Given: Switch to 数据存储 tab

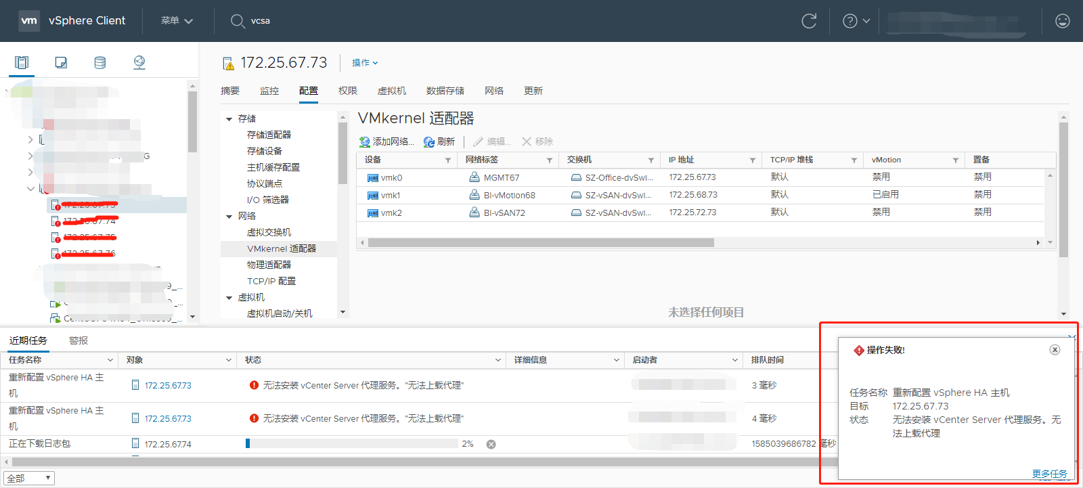Looking at the screenshot, I should (x=445, y=91).
